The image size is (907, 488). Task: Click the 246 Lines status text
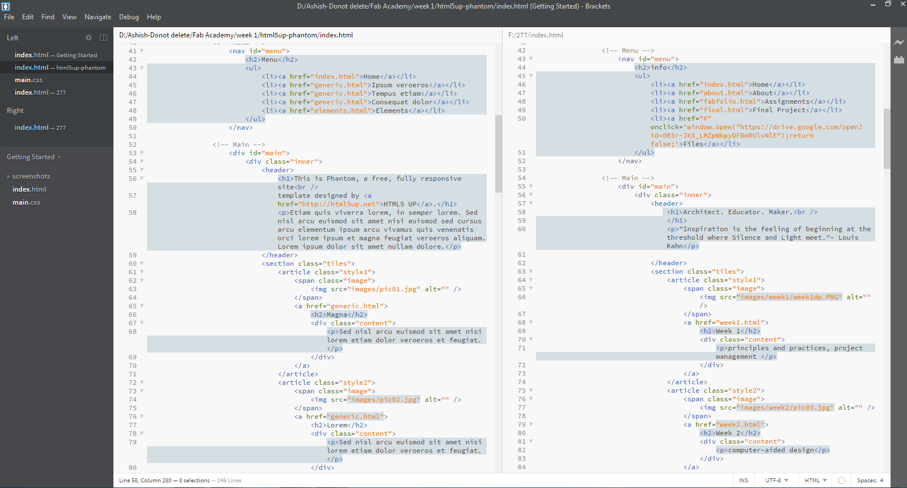tap(229, 480)
